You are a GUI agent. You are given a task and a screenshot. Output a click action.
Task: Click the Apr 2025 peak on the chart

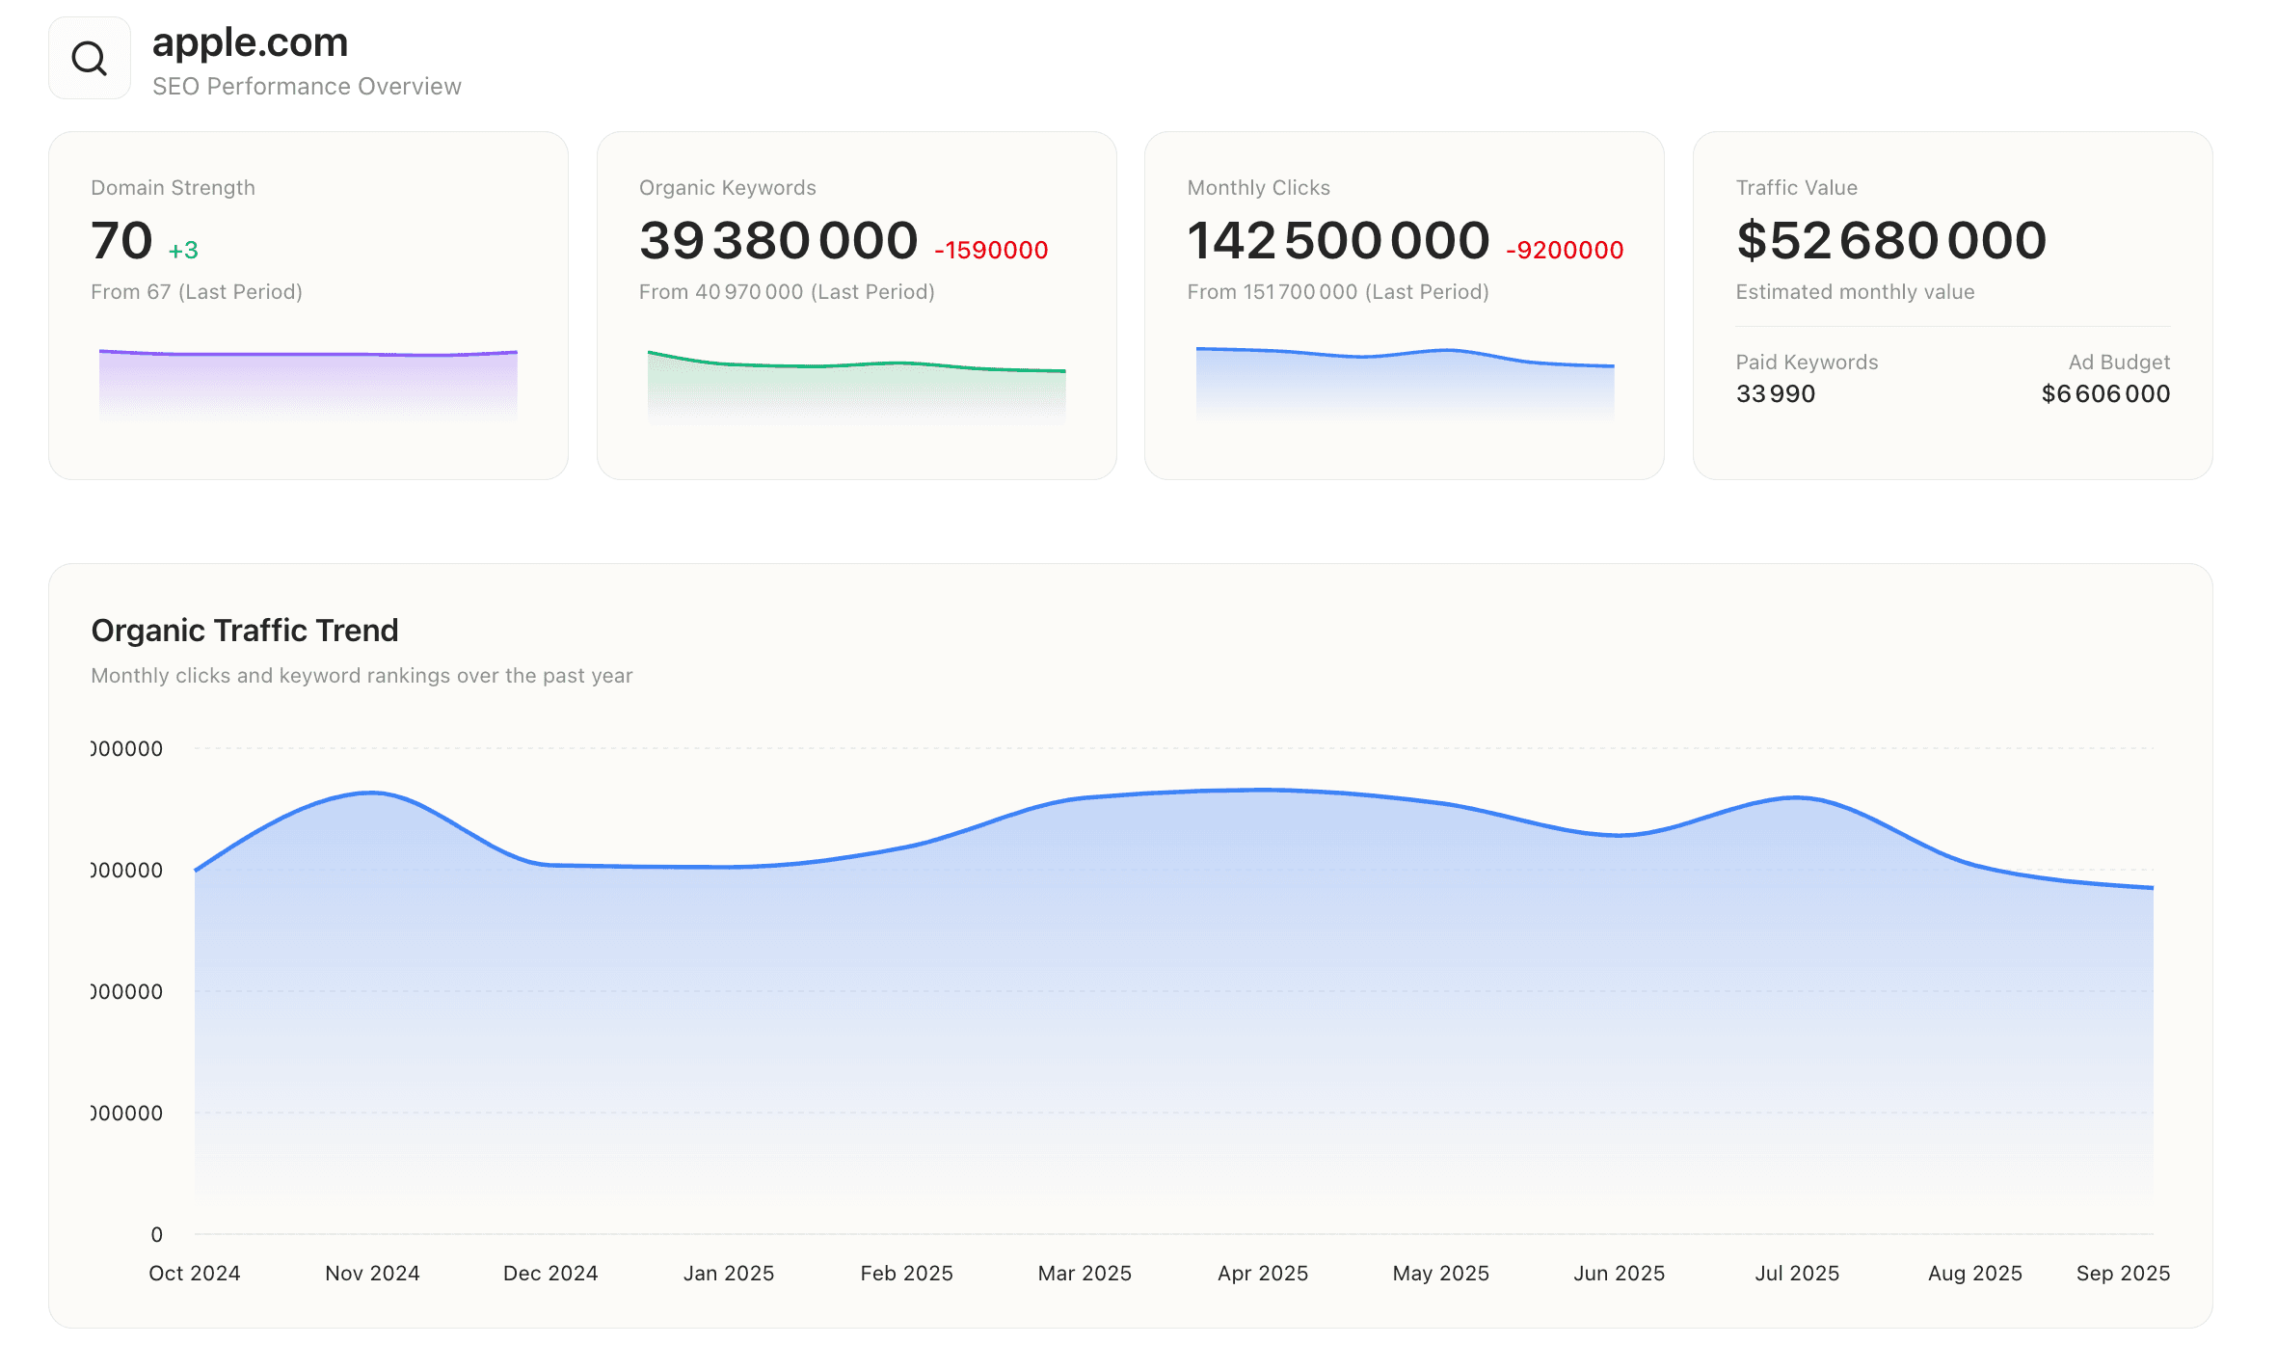coord(1263,791)
